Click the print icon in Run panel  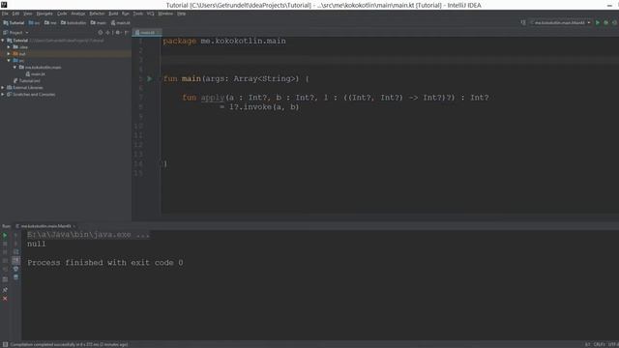(15, 269)
